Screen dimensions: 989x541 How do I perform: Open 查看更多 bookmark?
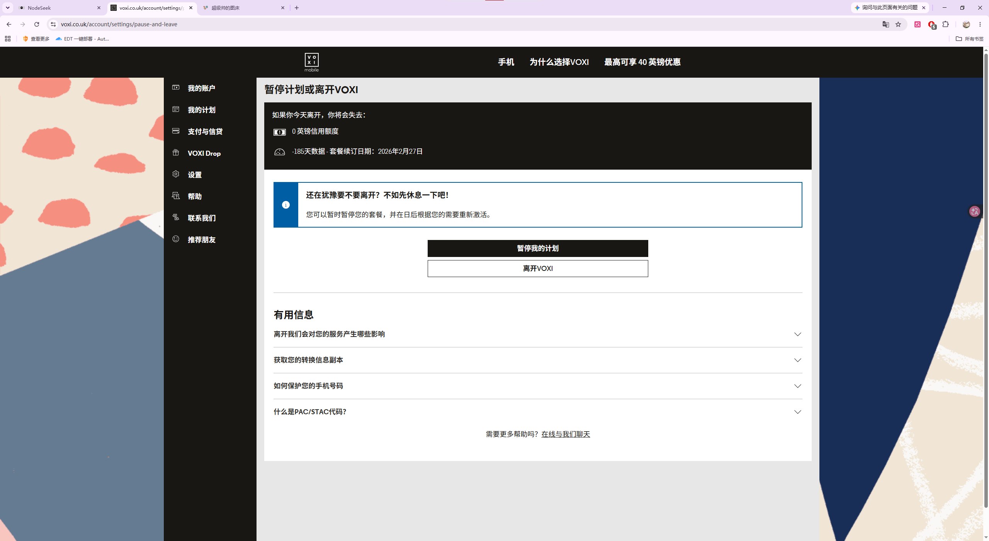click(x=36, y=39)
